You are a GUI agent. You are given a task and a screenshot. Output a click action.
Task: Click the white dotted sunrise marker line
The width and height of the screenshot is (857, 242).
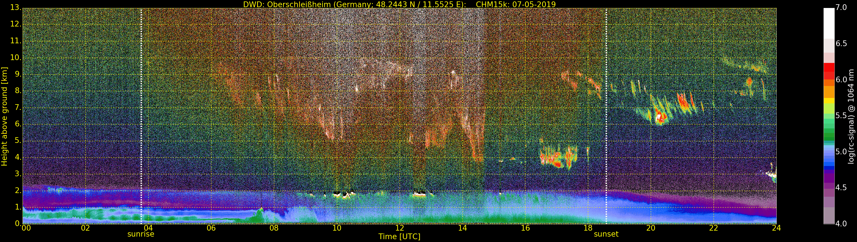click(x=141, y=116)
